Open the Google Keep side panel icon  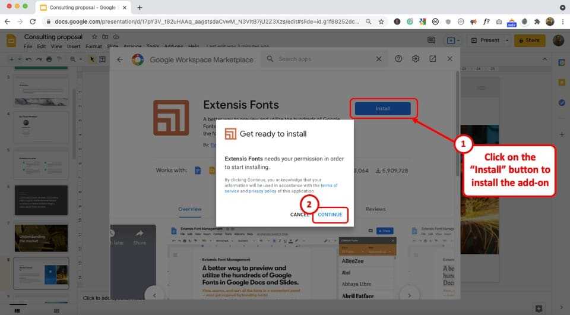[x=562, y=83]
